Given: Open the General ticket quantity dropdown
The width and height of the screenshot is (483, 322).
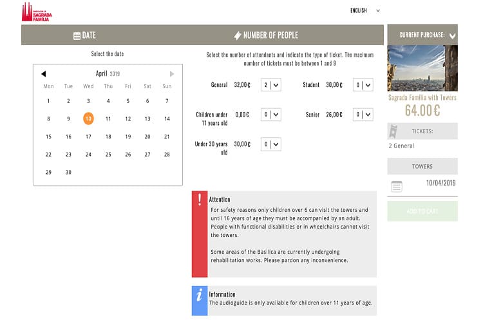Looking at the screenshot, I should [270, 85].
